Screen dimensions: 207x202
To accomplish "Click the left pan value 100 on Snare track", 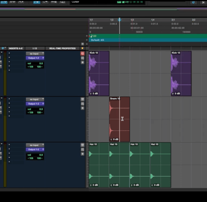I will pos(30,113).
